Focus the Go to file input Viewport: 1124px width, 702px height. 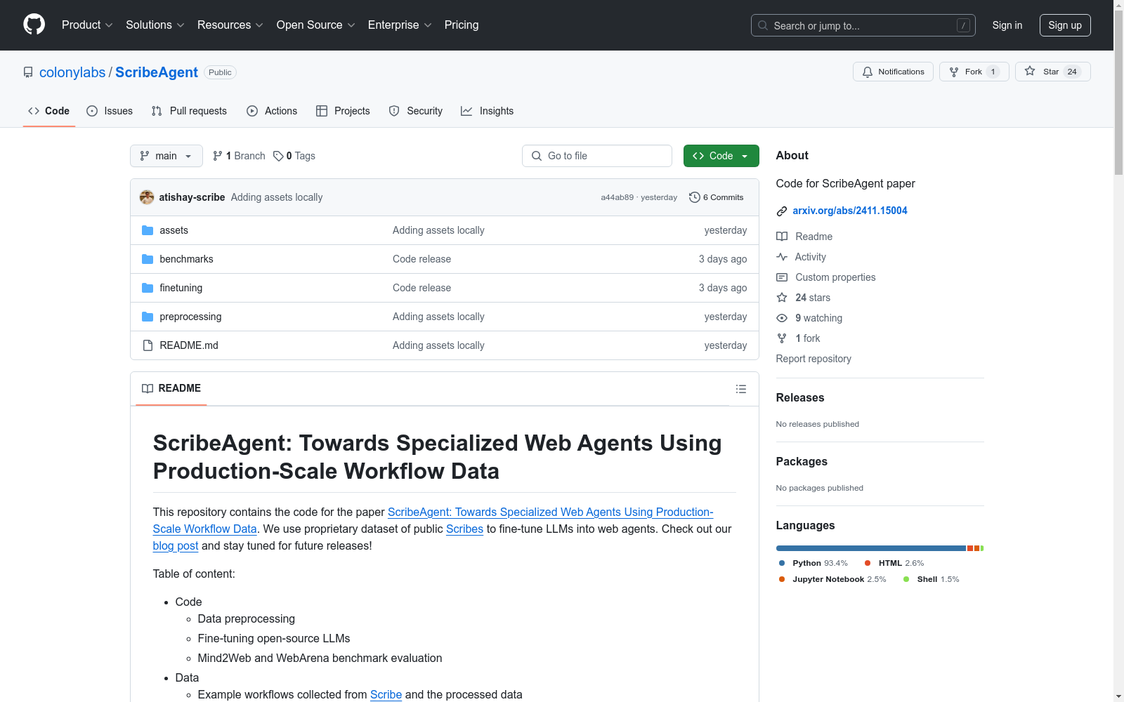597,156
